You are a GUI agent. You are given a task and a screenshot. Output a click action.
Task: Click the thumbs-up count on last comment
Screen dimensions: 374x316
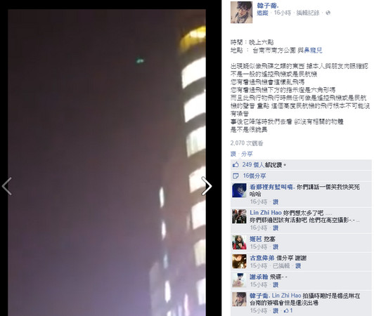(288, 310)
